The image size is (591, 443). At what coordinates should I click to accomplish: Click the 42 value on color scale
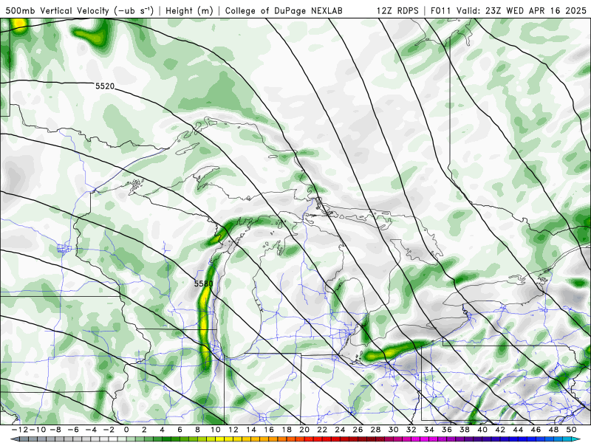500,430
